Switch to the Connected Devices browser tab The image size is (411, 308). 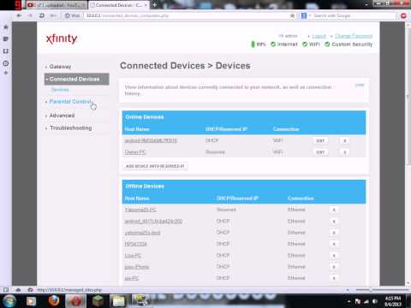pos(118,5)
